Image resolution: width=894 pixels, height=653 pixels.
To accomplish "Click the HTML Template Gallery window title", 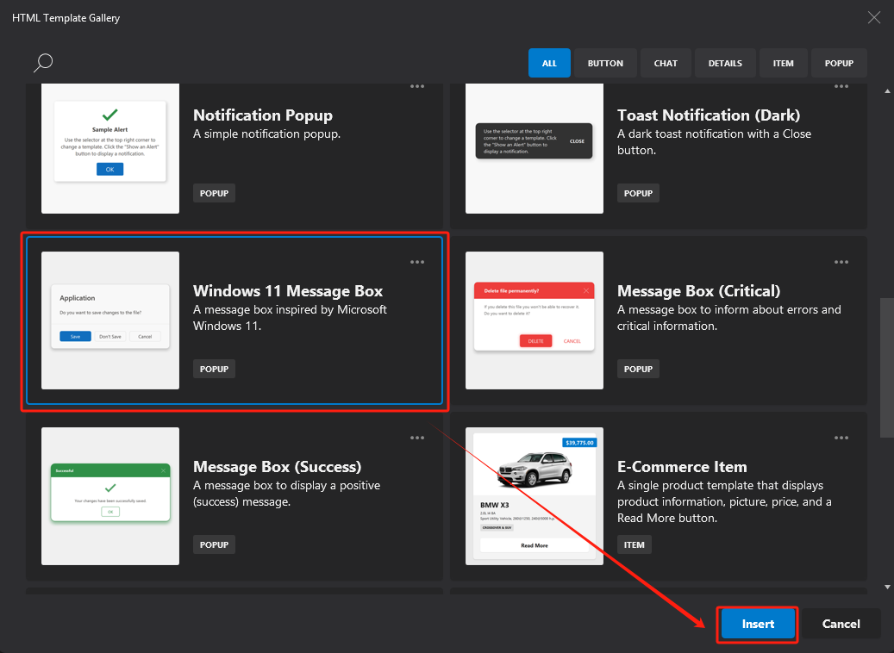I will point(66,18).
